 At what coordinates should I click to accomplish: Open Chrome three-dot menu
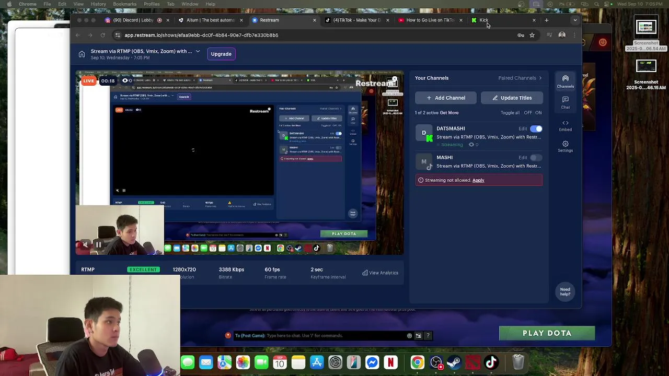click(x=575, y=35)
